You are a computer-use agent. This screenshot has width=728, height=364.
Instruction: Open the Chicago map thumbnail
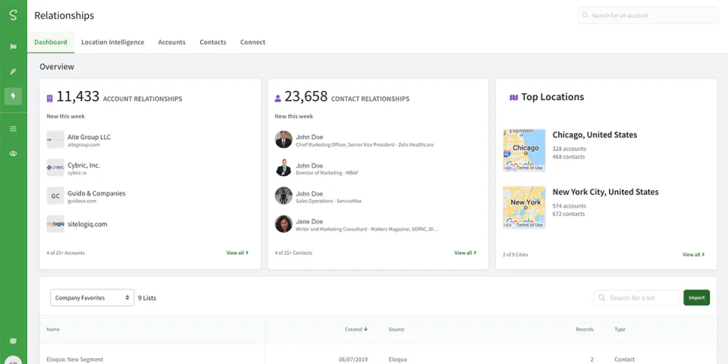click(524, 150)
